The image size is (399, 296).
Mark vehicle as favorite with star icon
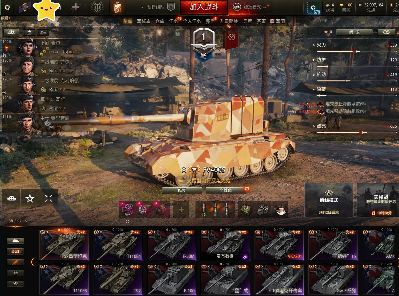click(30, 198)
